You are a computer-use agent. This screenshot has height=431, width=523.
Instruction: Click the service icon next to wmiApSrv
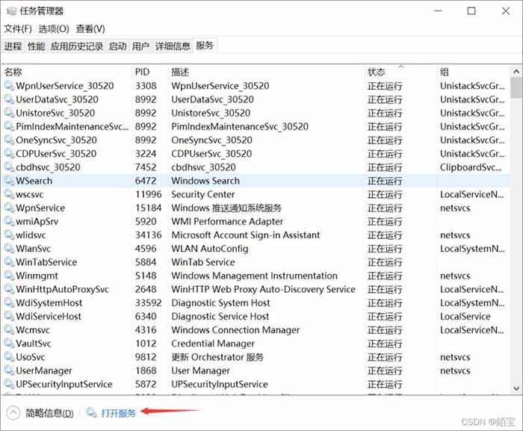(x=9, y=222)
